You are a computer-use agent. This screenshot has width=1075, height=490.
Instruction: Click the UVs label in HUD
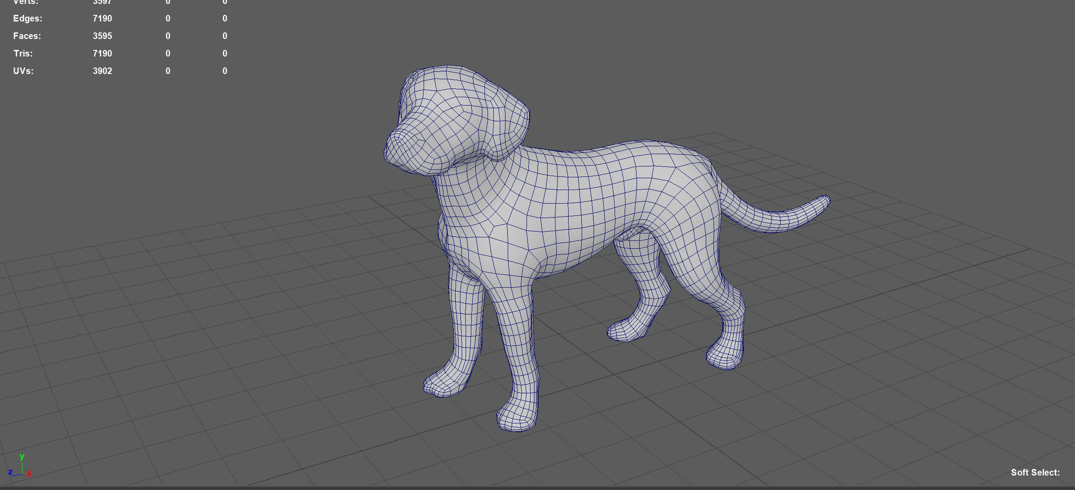coord(23,71)
